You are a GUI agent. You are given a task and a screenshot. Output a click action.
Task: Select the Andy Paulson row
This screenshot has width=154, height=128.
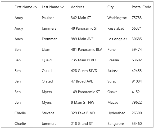click(x=77, y=18)
